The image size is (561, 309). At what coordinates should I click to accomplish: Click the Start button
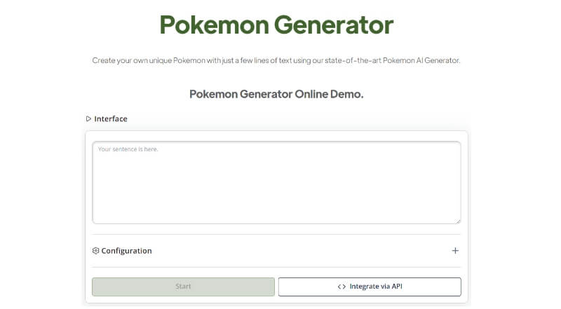click(183, 287)
